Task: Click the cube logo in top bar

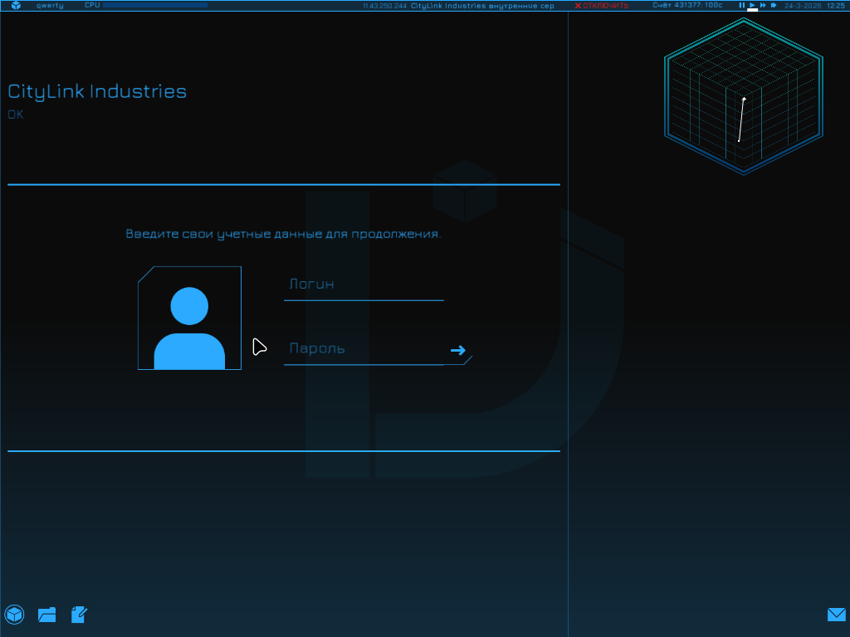Action: coord(16,6)
